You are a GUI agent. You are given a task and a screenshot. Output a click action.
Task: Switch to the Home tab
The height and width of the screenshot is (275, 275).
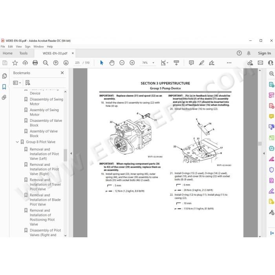[8, 53]
